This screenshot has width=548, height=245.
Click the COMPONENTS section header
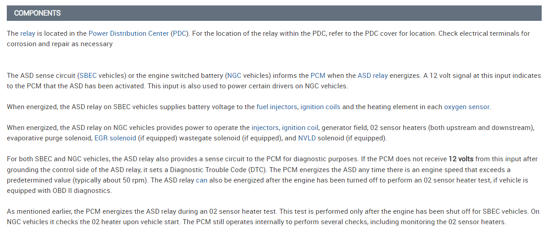point(38,13)
